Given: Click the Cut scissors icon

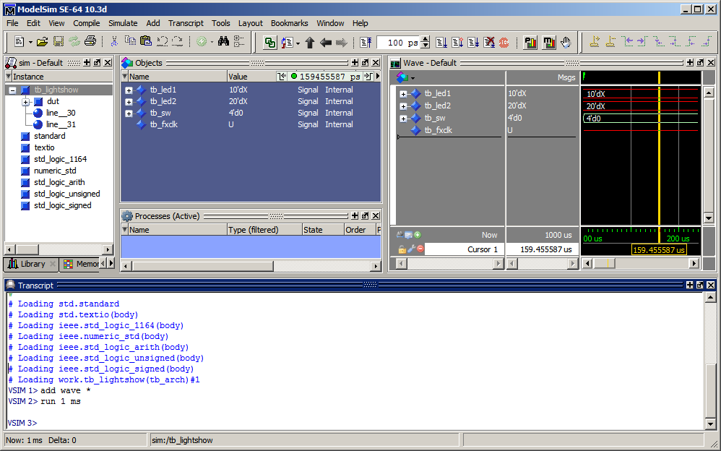Looking at the screenshot, I should pyautogui.click(x=114, y=42).
